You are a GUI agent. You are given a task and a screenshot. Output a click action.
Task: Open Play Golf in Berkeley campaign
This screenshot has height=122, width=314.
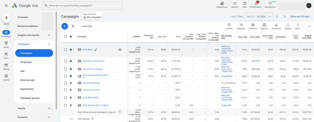[91, 83]
